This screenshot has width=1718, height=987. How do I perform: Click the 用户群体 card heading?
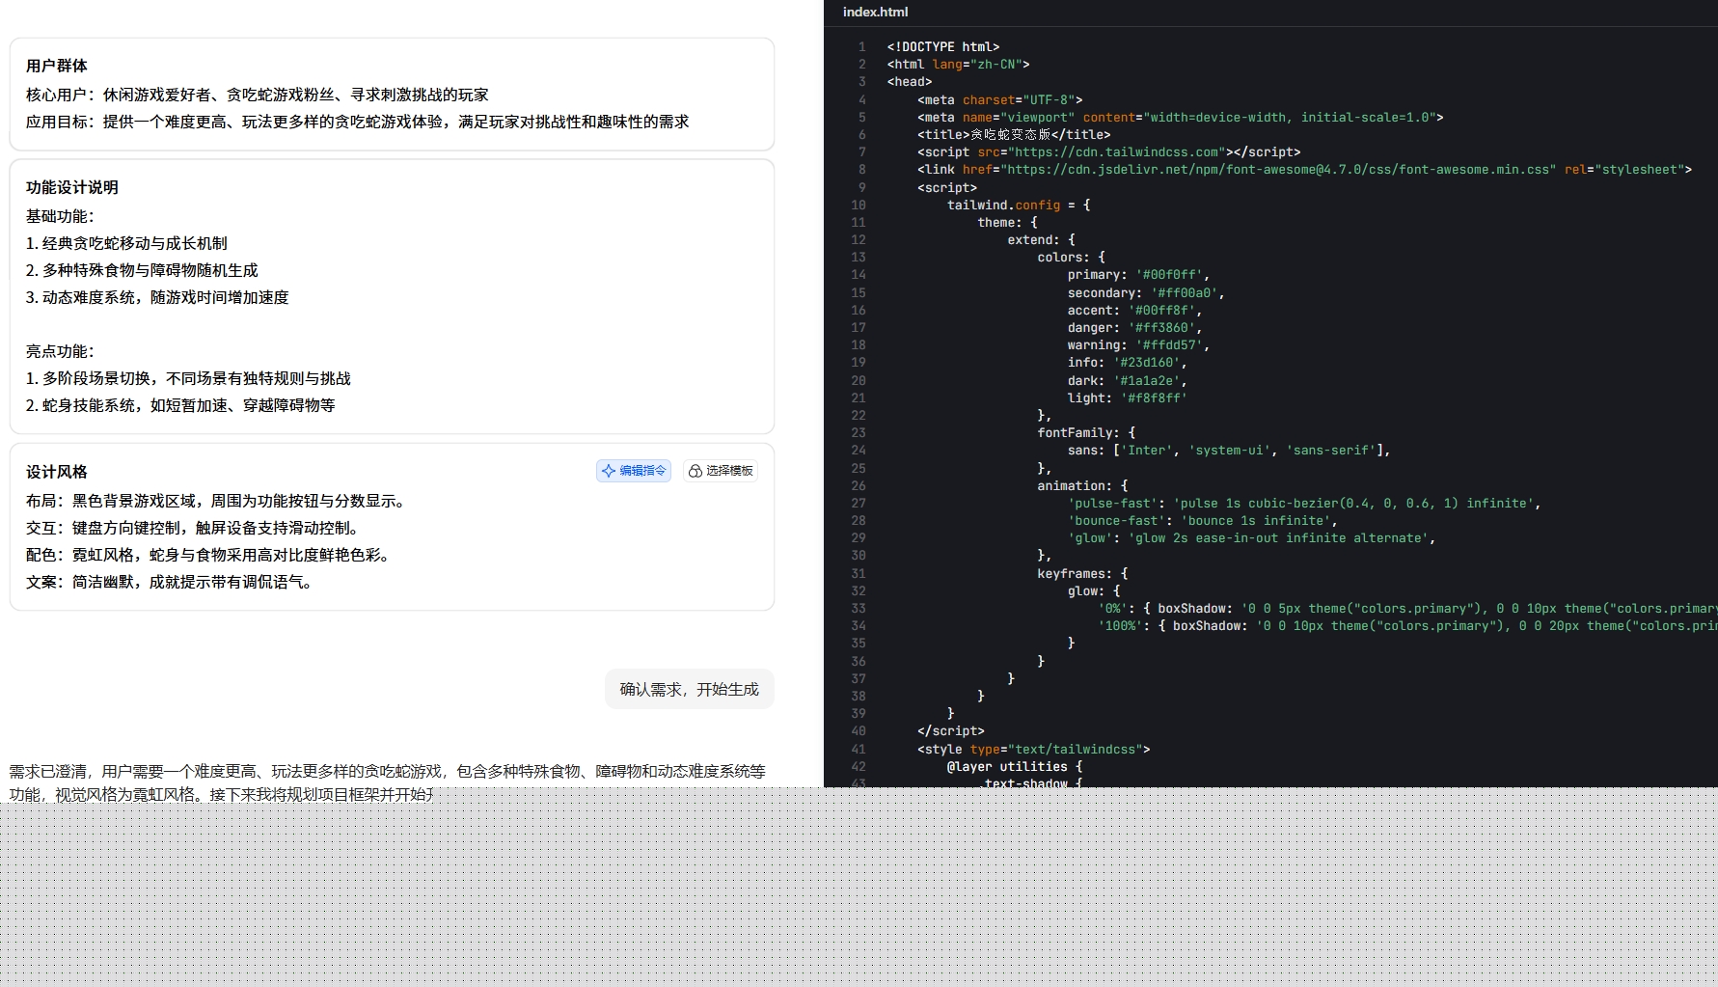[57, 66]
